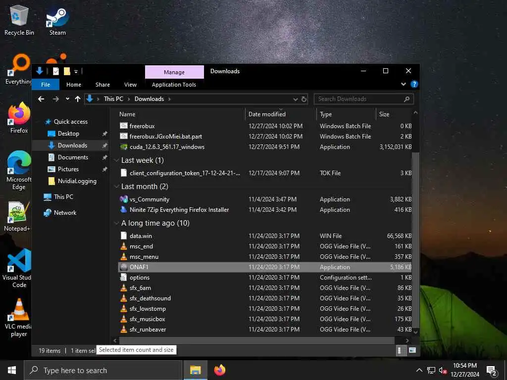Image resolution: width=507 pixels, height=380 pixels.
Task: Click the Forward navigation arrow
Action: (x=55, y=99)
